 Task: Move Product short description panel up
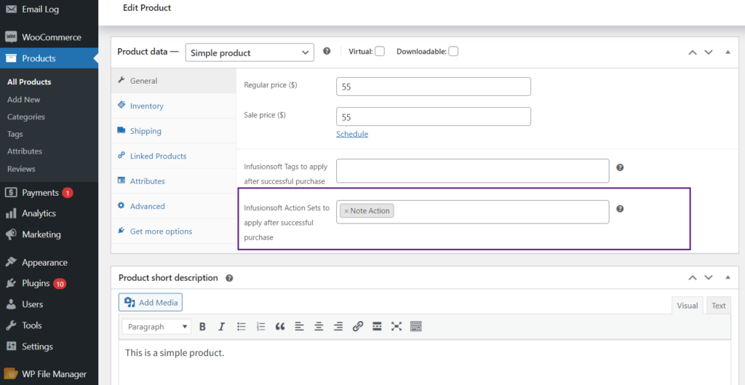click(693, 277)
